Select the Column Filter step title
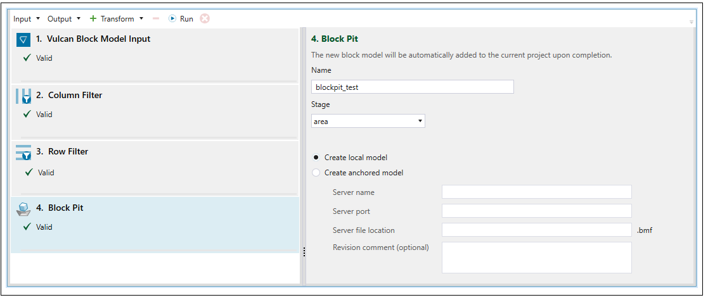The height and width of the screenshot is (300, 708). coord(75,96)
